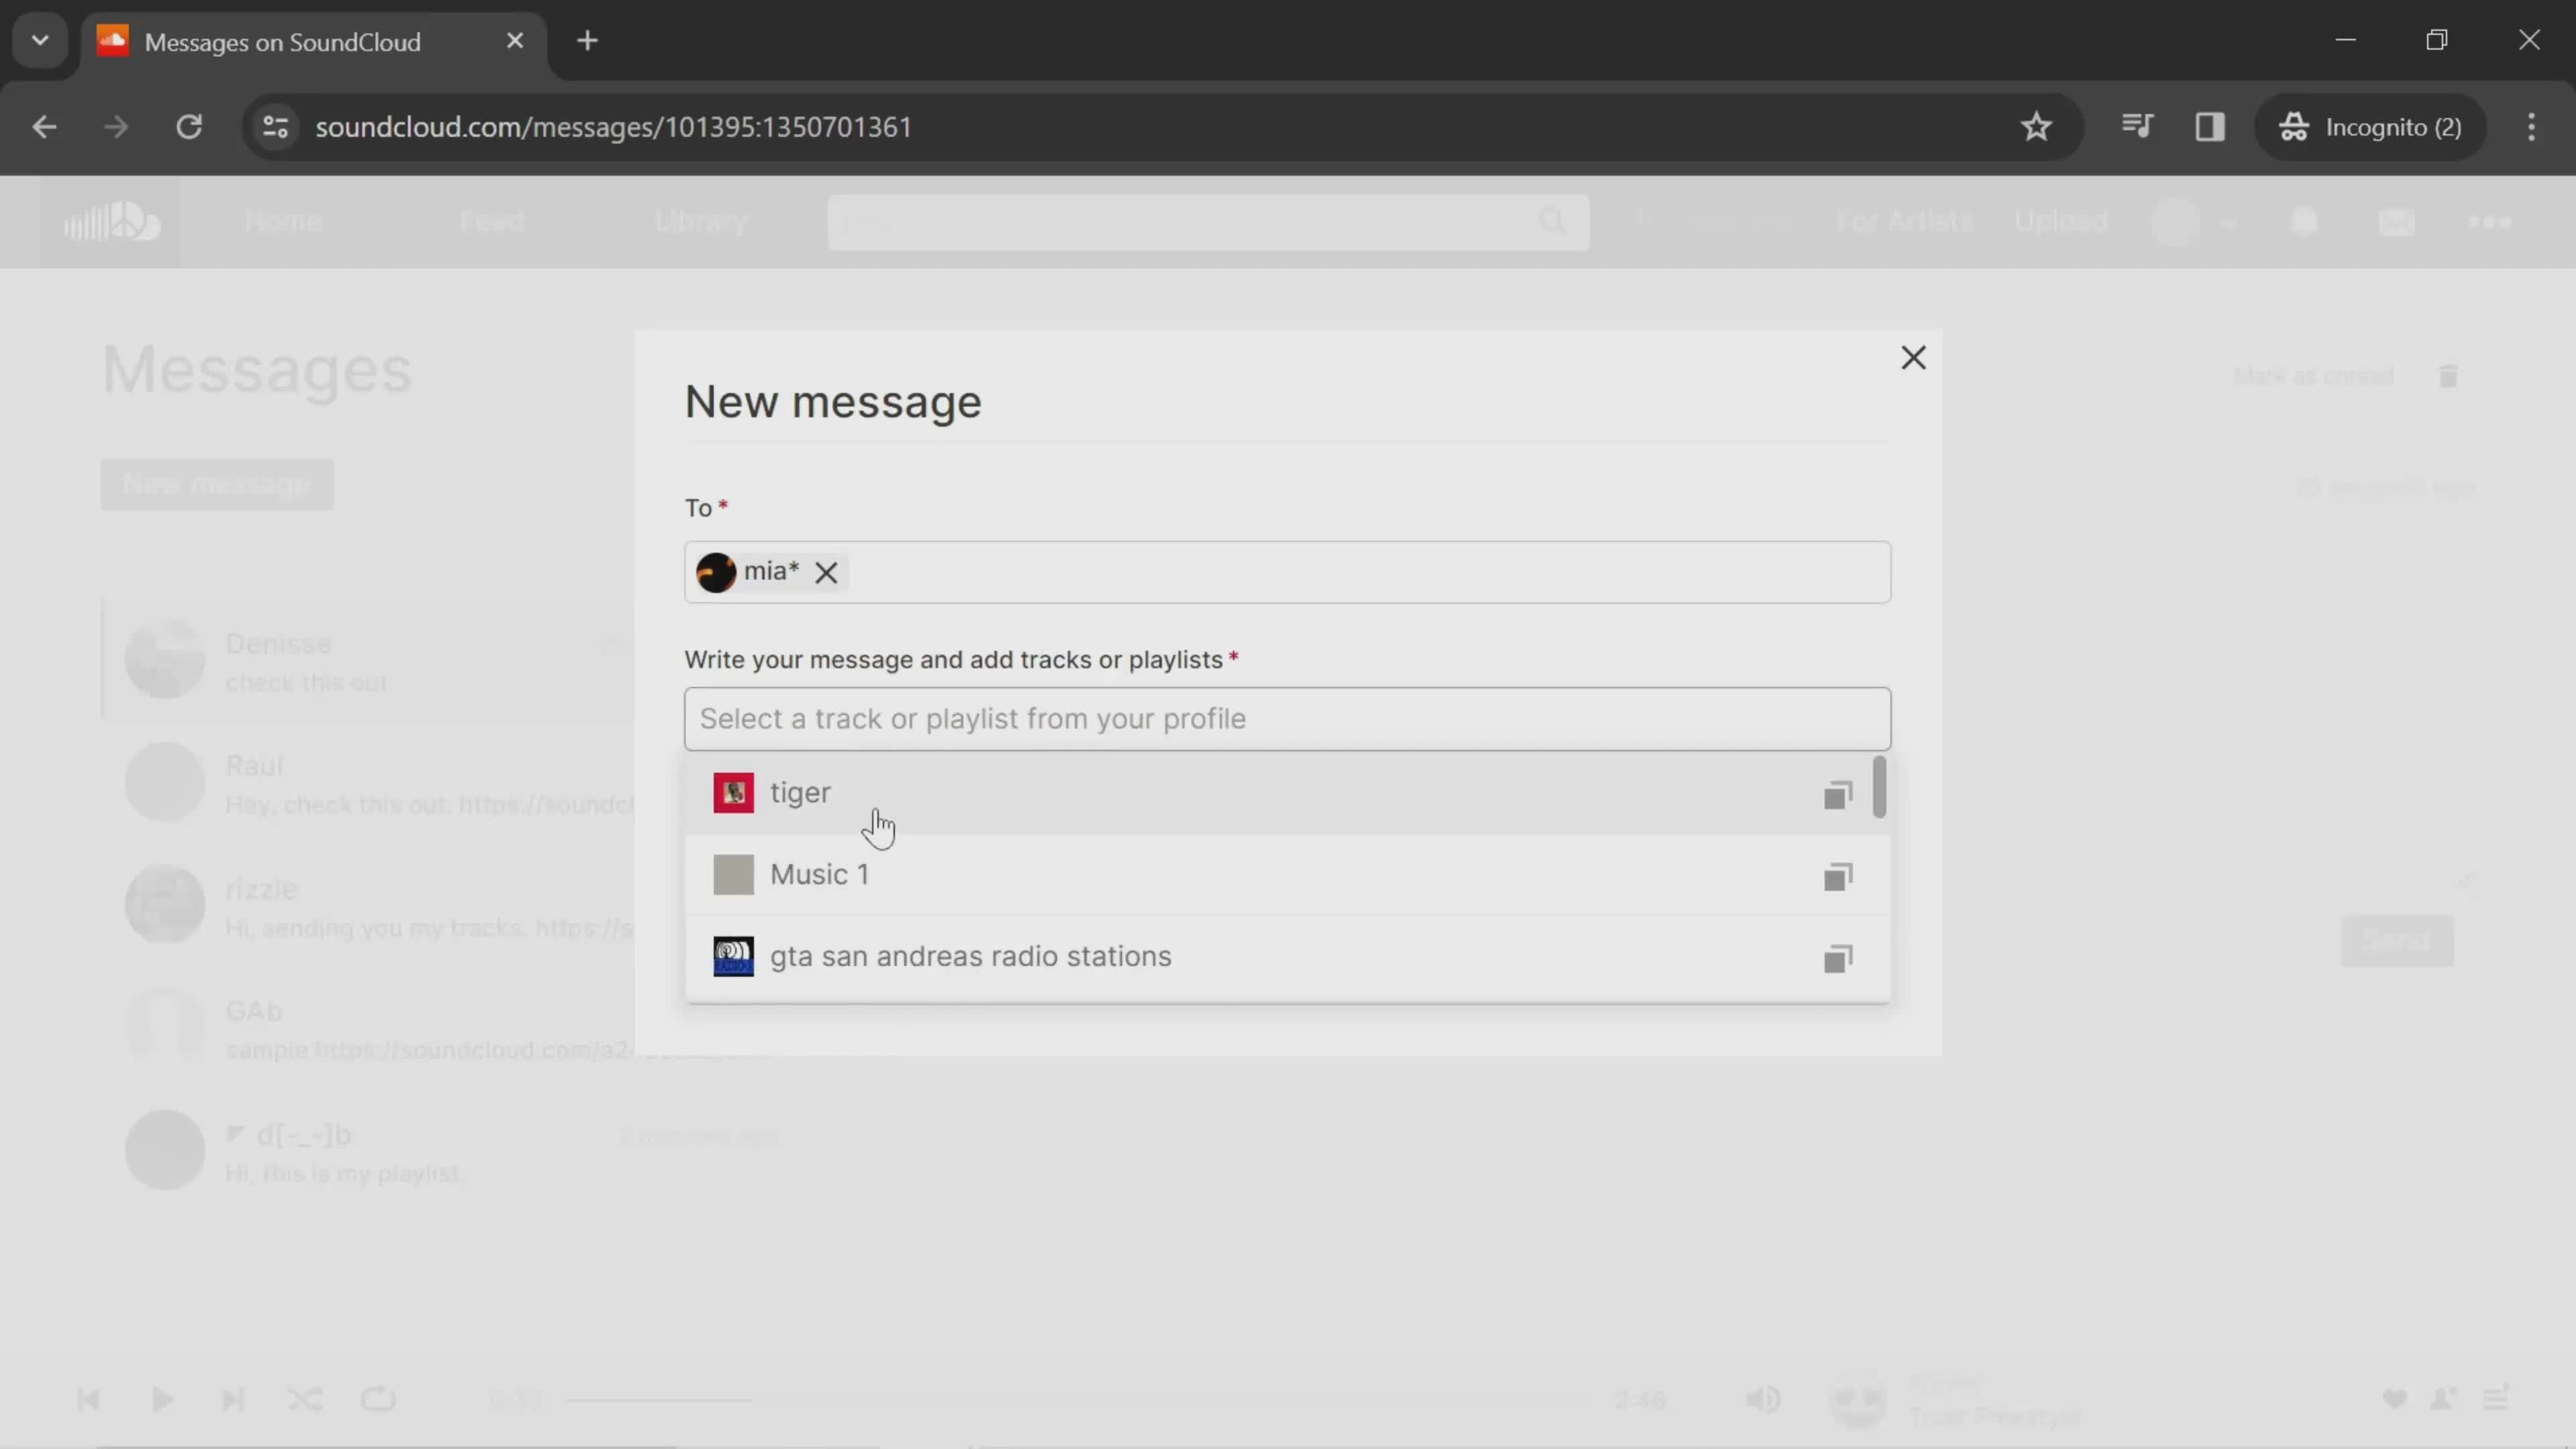Open the rizzle conversation
Viewport: 2576px width, 1449px height.
[368, 906]
